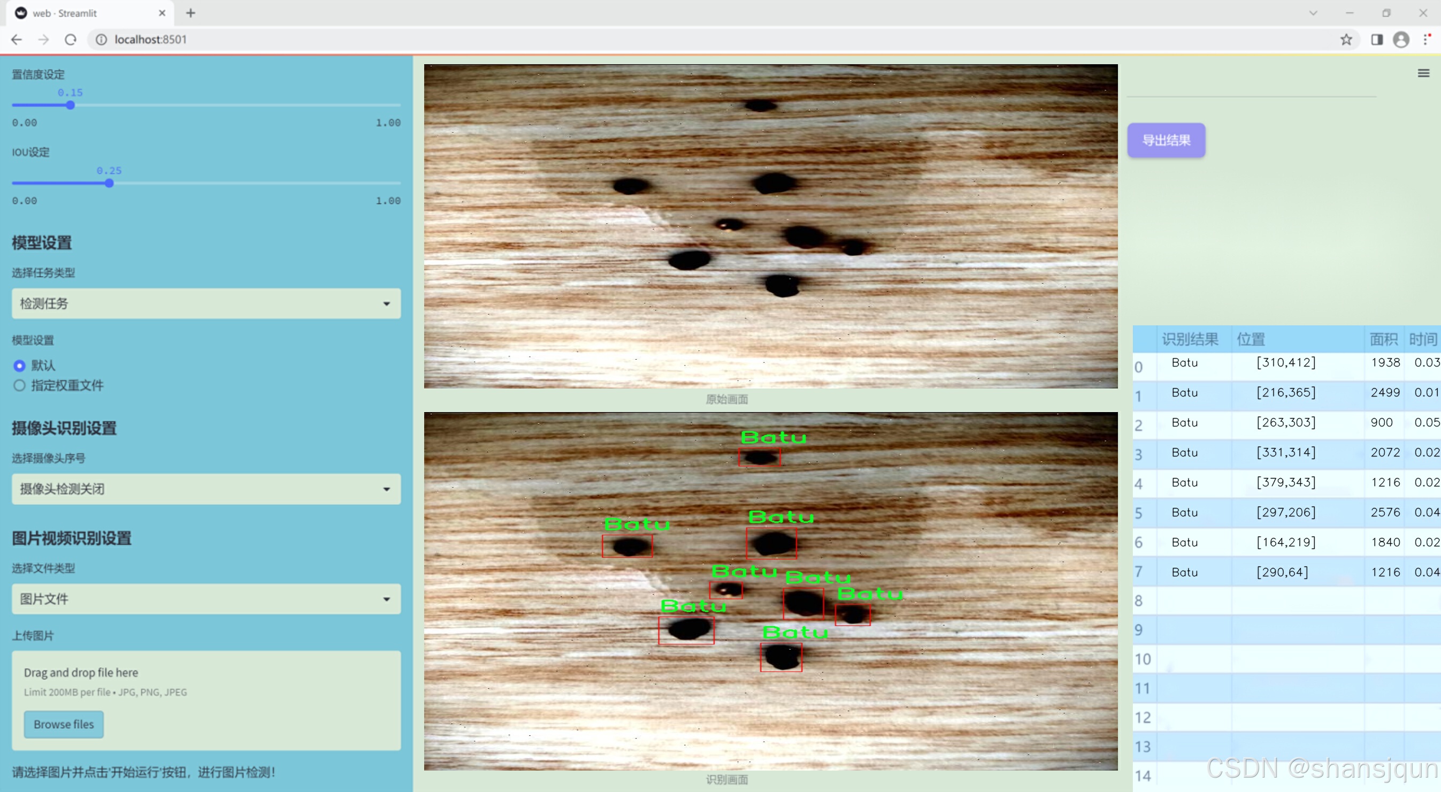
Task: Open the browser side panel icon
Action: (1377, 40)
